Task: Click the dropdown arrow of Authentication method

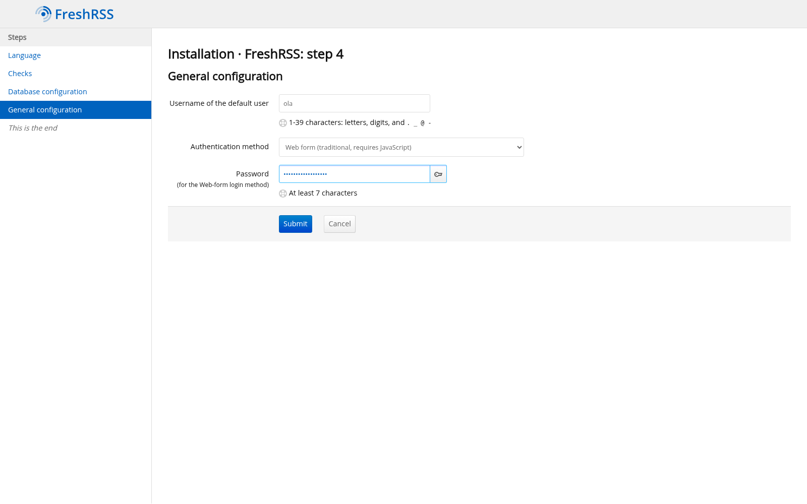Action: (519, 147)
